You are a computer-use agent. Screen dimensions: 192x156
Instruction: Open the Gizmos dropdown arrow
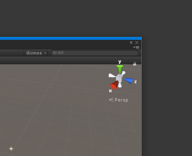[x=45, y=53]
